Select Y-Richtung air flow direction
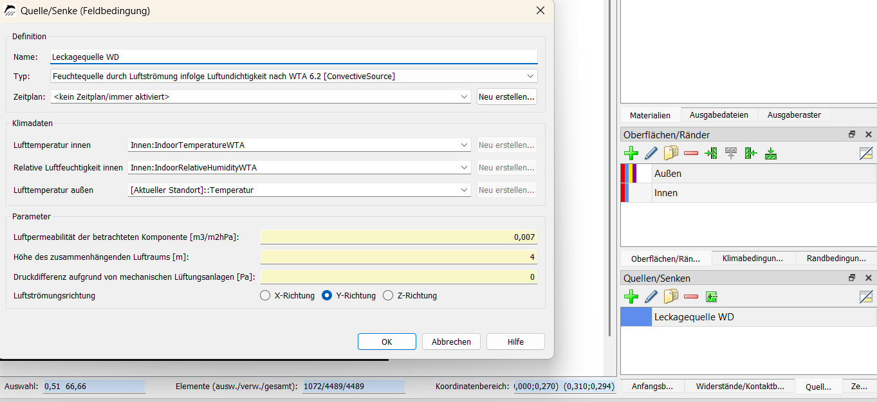 327,296
